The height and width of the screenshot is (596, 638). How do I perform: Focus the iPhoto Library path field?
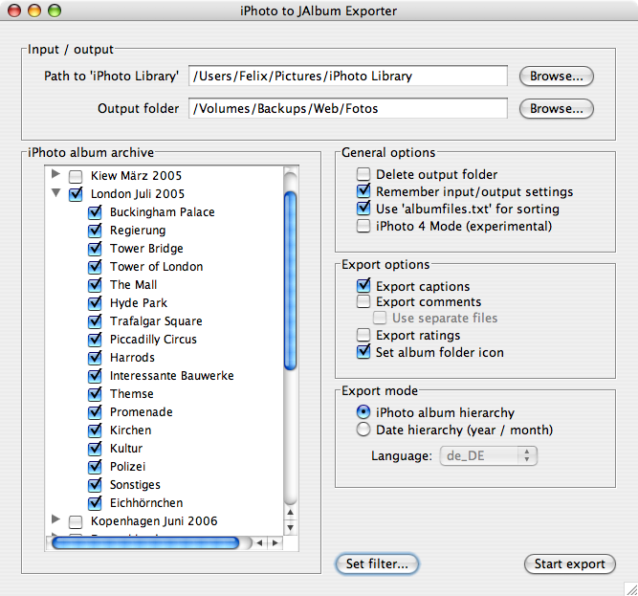pos(348,77)
